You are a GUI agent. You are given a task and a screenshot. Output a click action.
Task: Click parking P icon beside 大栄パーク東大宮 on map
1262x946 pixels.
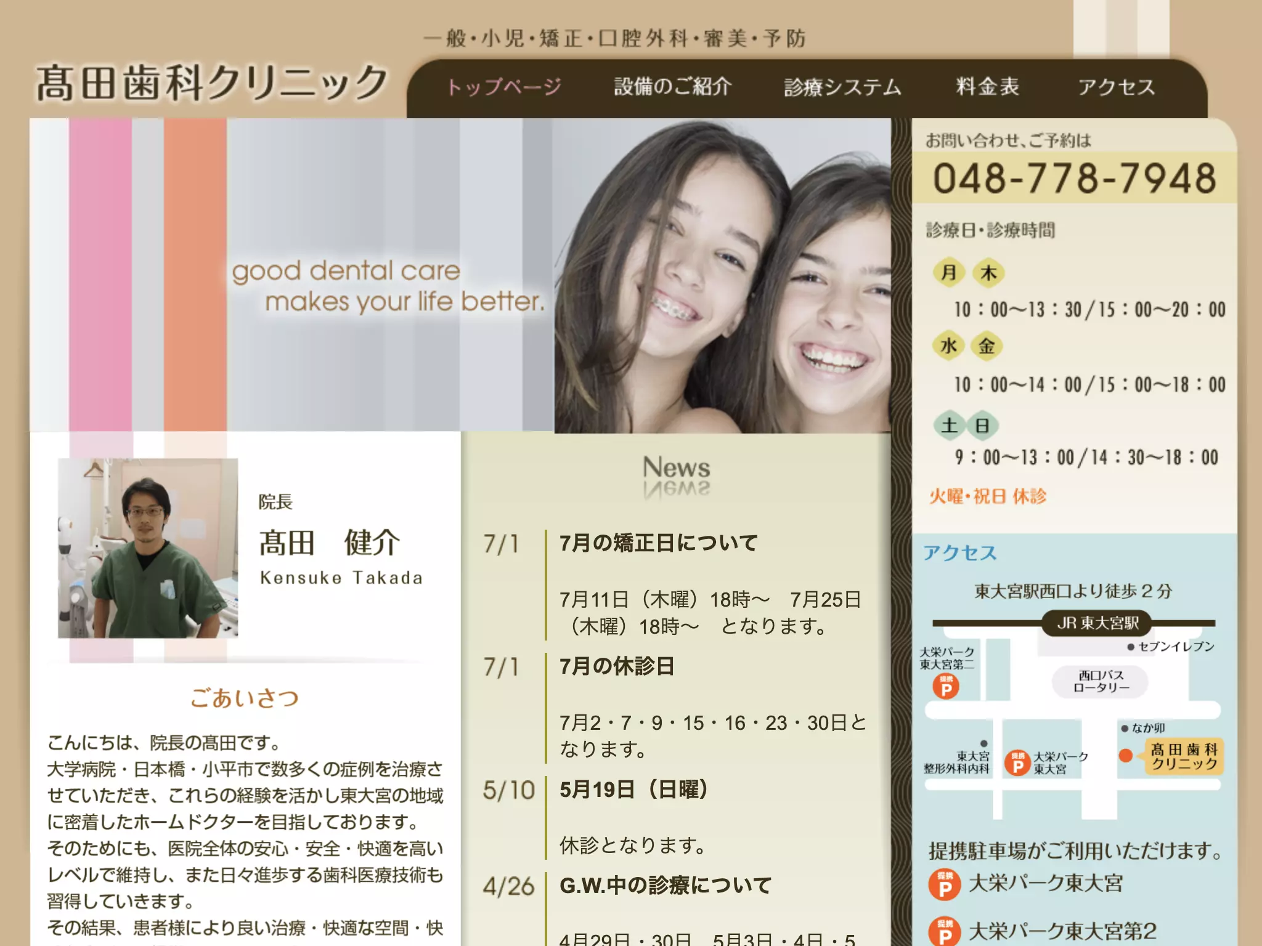(x=1018, y=763)
